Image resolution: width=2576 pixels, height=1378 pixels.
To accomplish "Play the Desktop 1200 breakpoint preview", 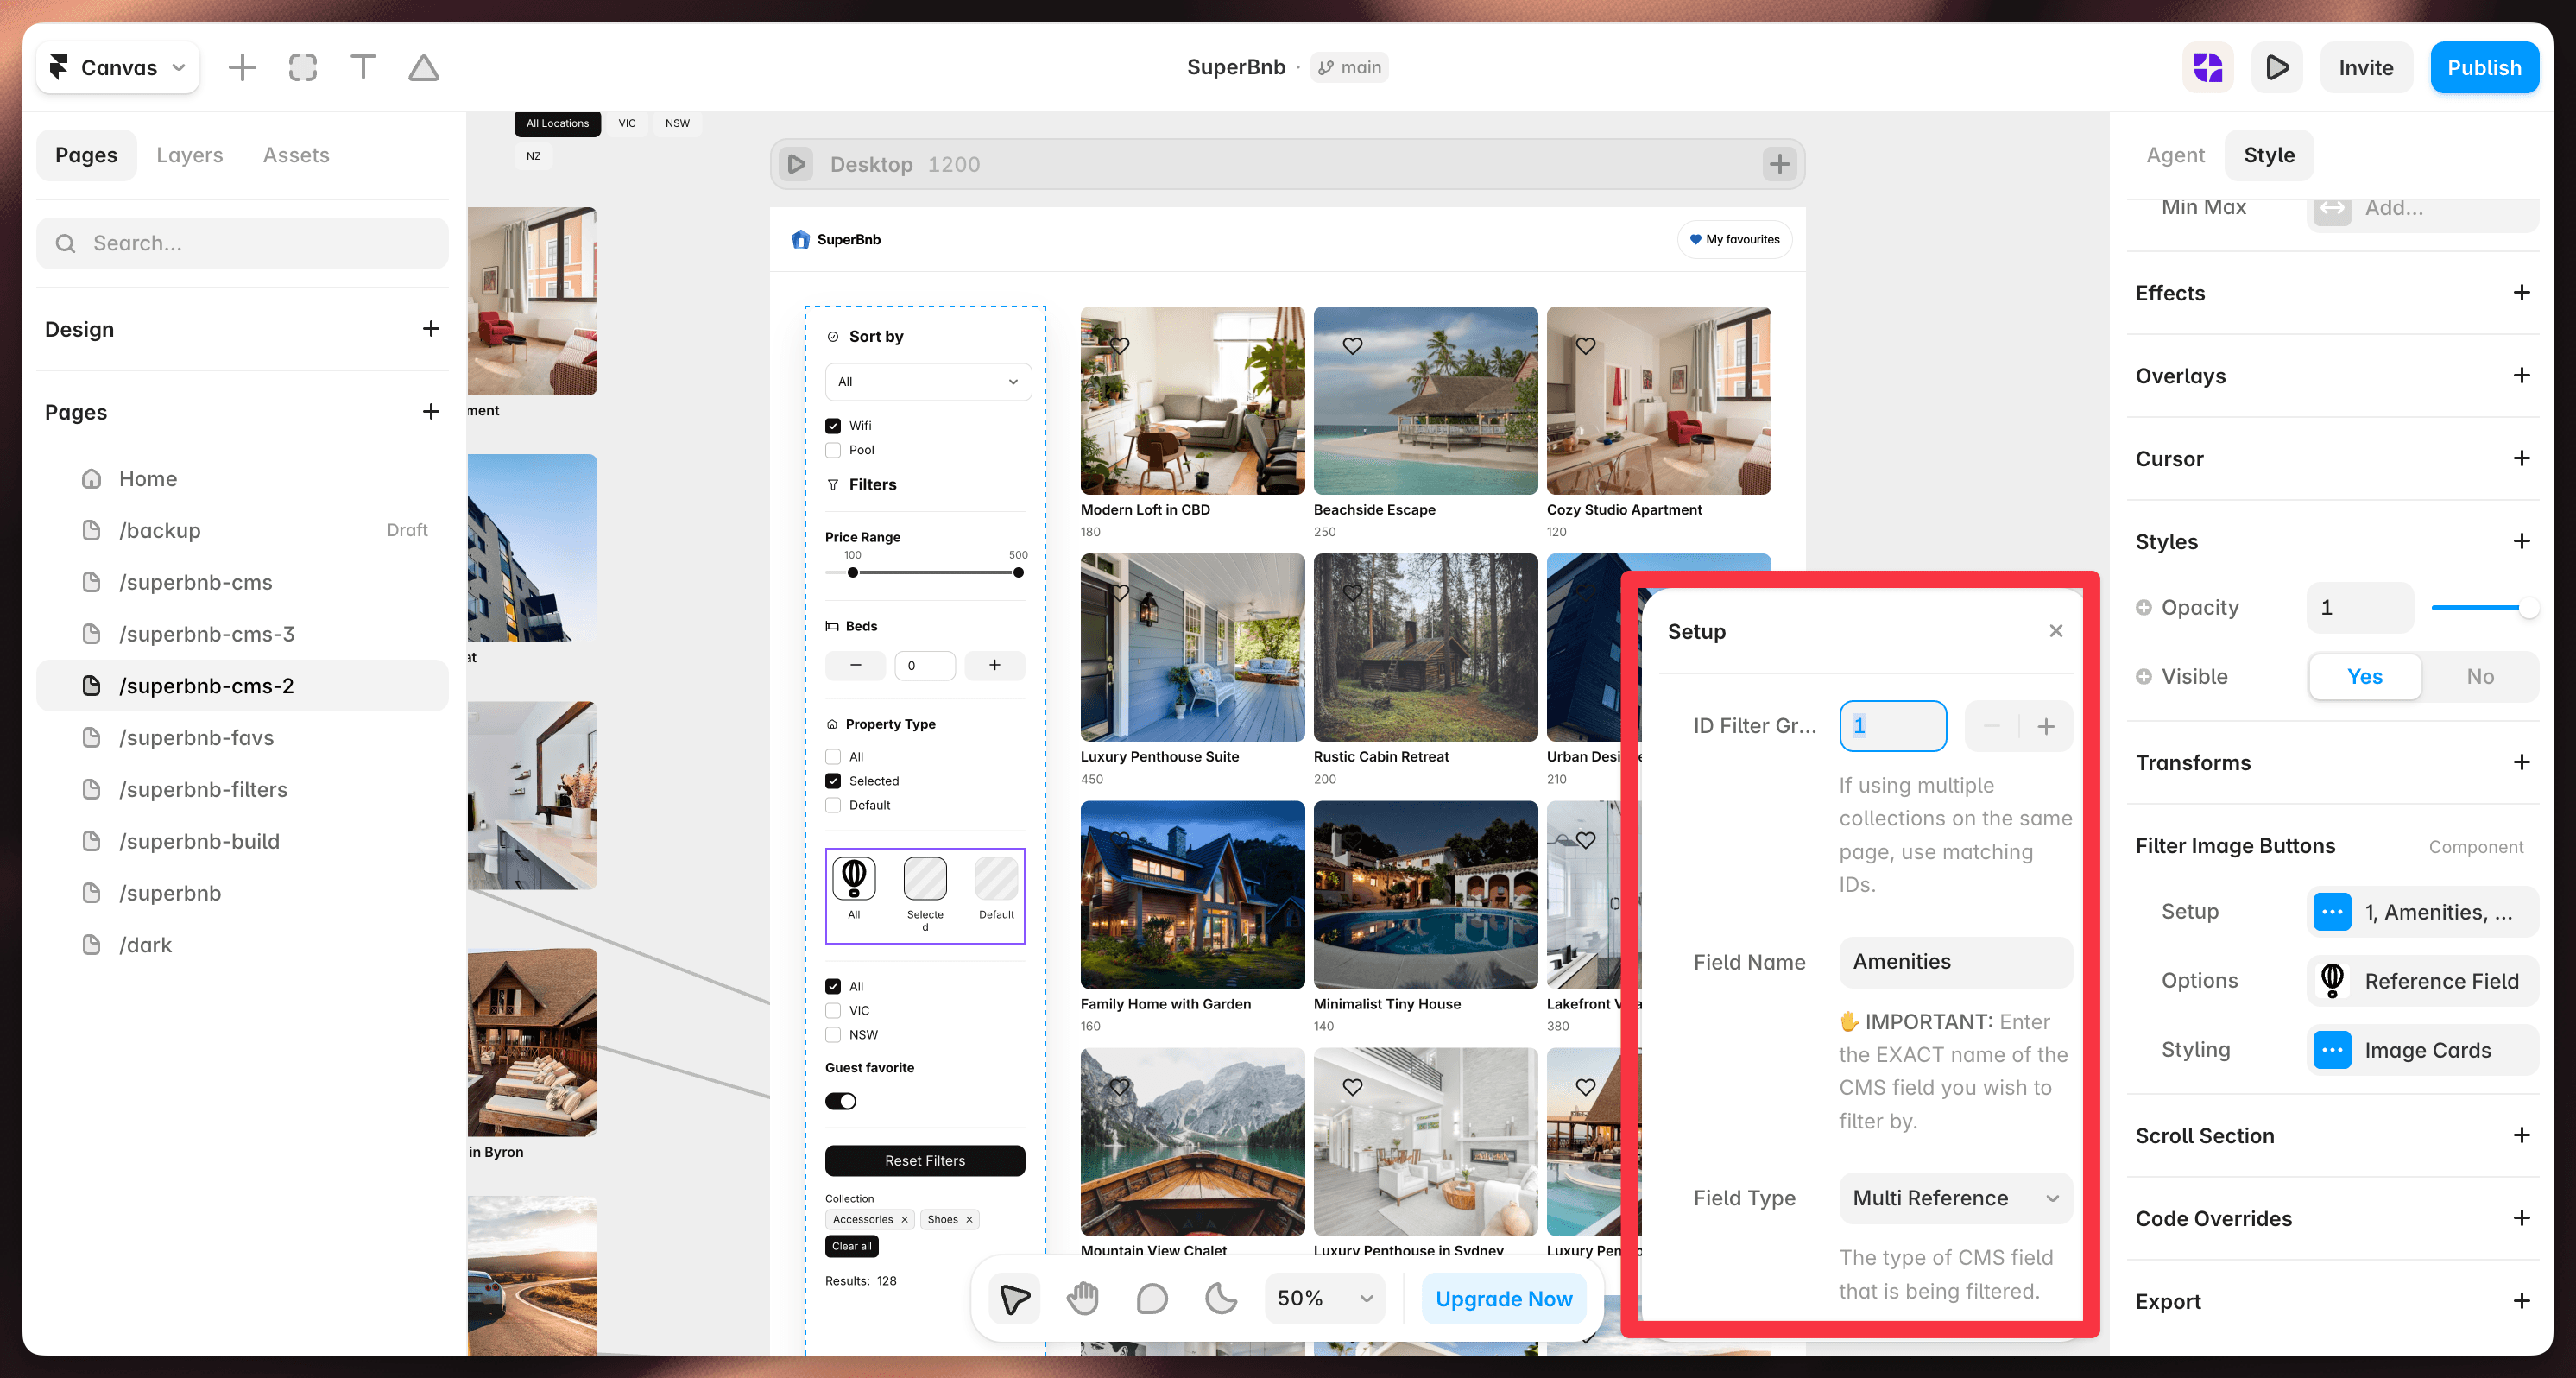I will [x=797, y=164].
